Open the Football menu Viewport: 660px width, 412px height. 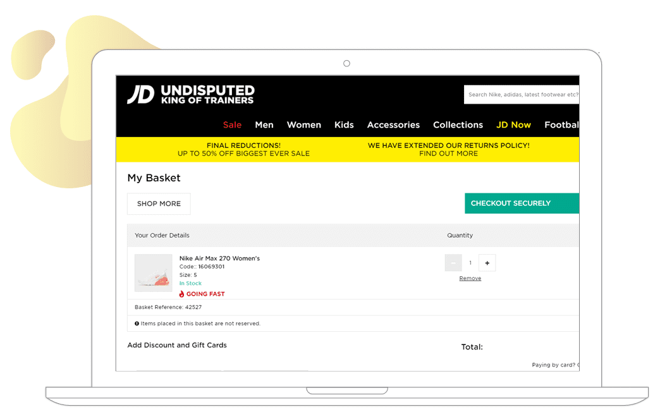tap(561, 125)
